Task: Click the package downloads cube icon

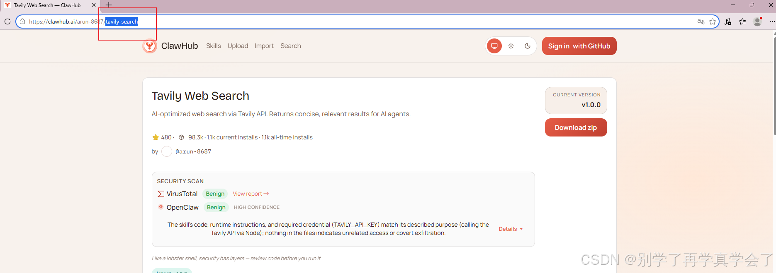Action: tap(181, 137)
